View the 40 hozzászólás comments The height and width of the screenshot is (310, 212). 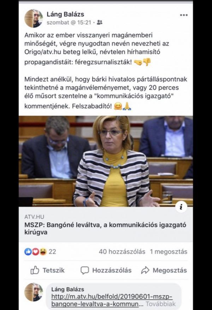pos(122,251)
